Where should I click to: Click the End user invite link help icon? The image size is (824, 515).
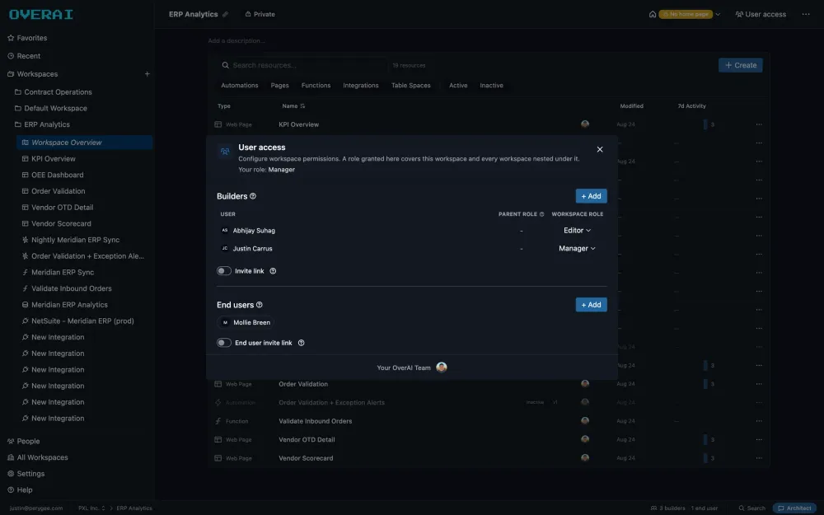tap(301, 343)
